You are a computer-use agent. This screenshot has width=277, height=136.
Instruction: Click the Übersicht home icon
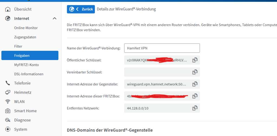point(8,9)
